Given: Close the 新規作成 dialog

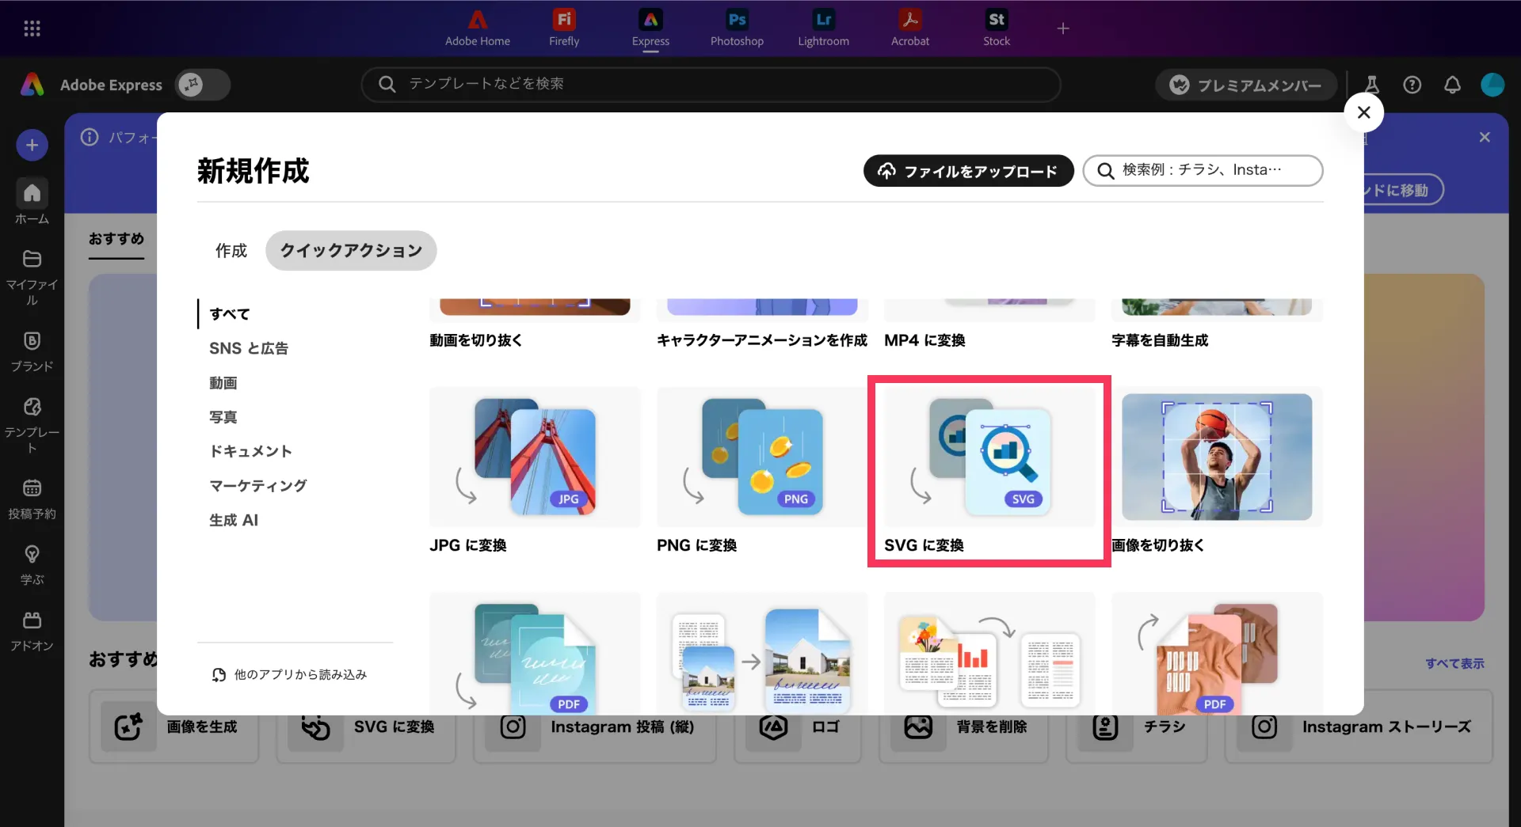Looking at the screenshot, I should coord(1363,112).
